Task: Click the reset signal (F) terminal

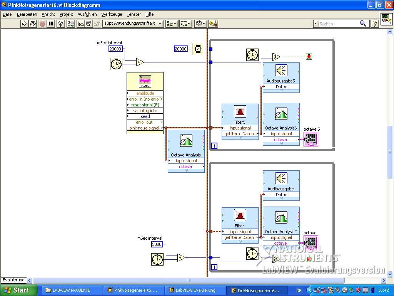Action: (145, 105)
